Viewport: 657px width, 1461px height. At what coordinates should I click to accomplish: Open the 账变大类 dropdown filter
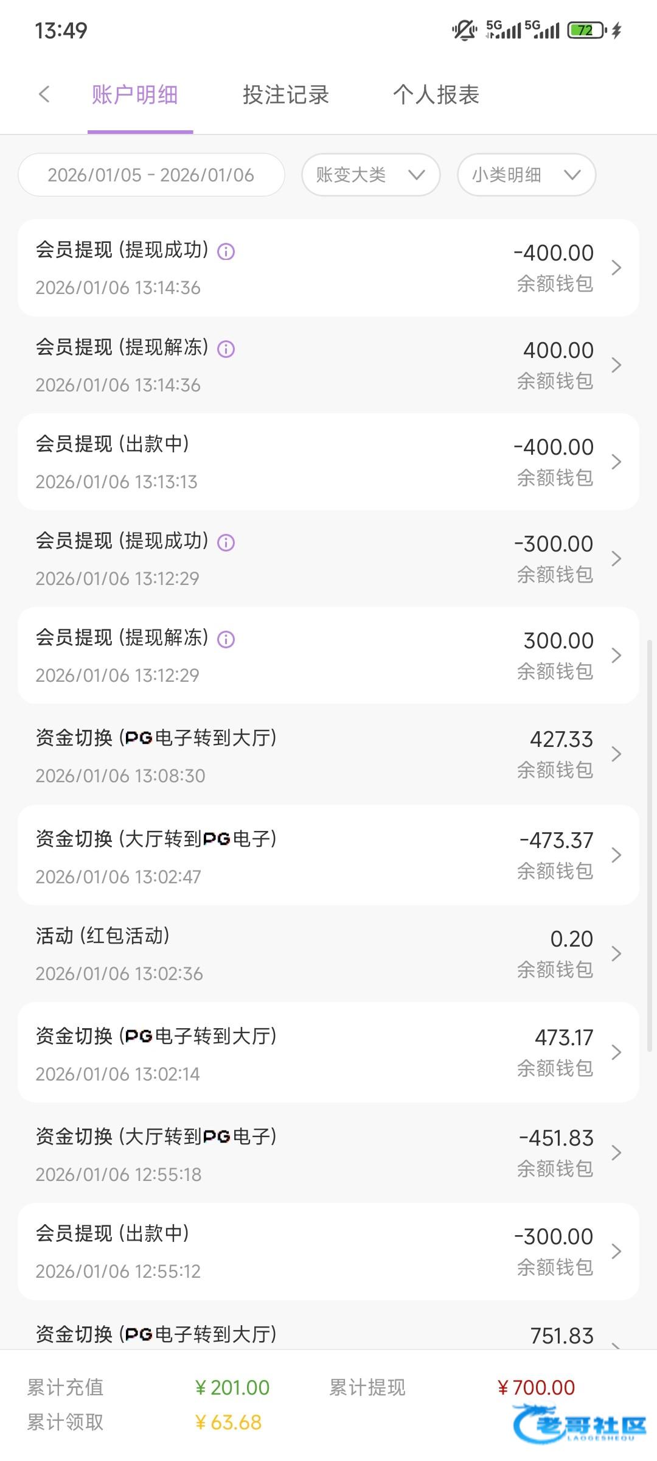click(370, 175)
